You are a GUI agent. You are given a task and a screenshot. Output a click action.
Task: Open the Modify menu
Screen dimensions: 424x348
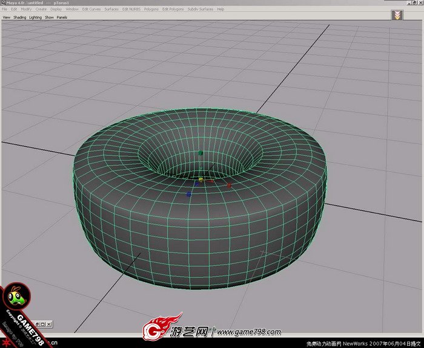pyautogui.click(x=26, y=10)
